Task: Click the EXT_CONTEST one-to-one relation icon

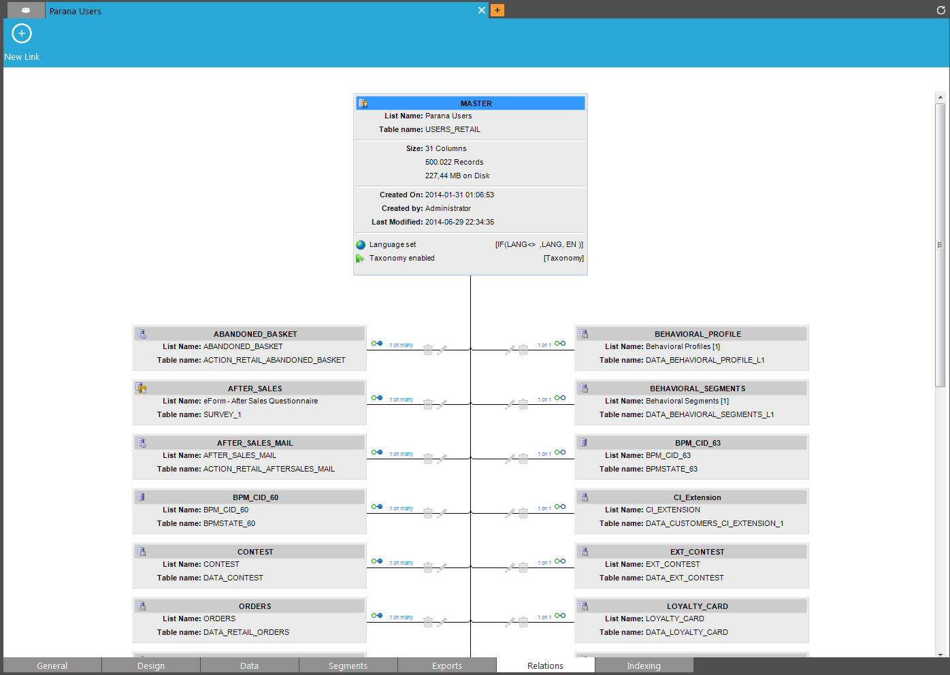Action: (560, 561)
